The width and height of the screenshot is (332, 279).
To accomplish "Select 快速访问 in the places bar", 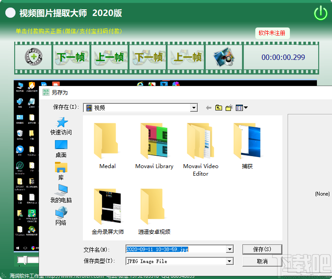I will 61,126.
